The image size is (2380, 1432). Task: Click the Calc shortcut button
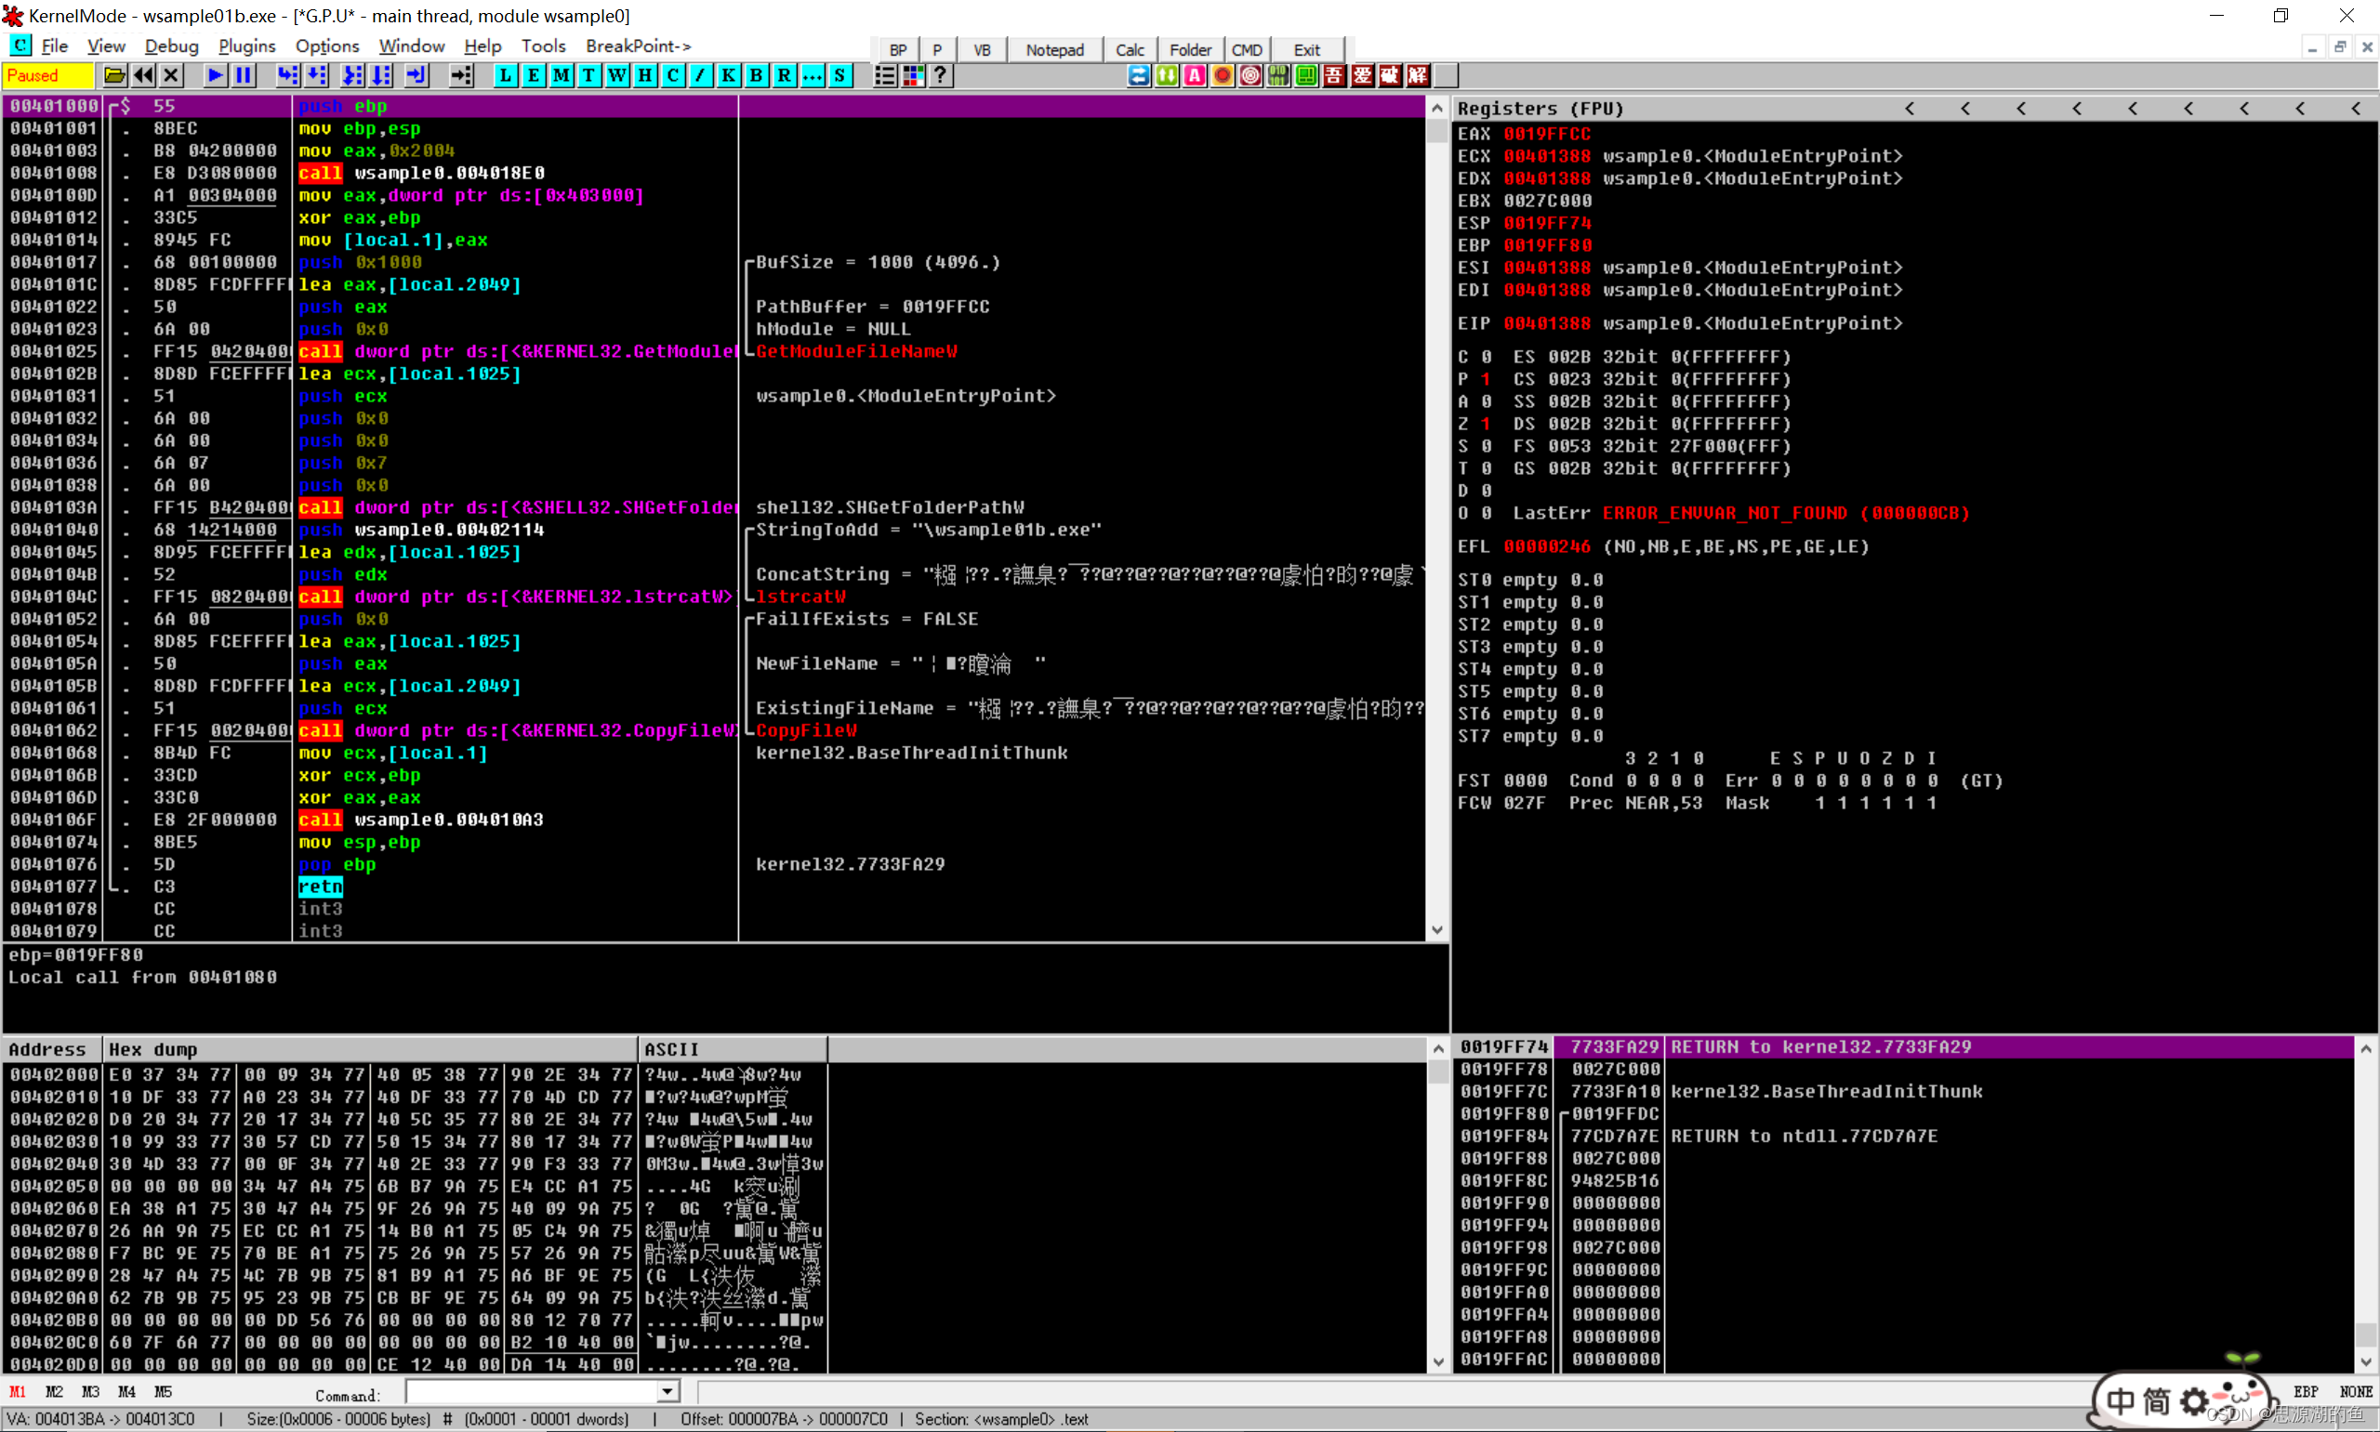click(x=1130, y=49)
